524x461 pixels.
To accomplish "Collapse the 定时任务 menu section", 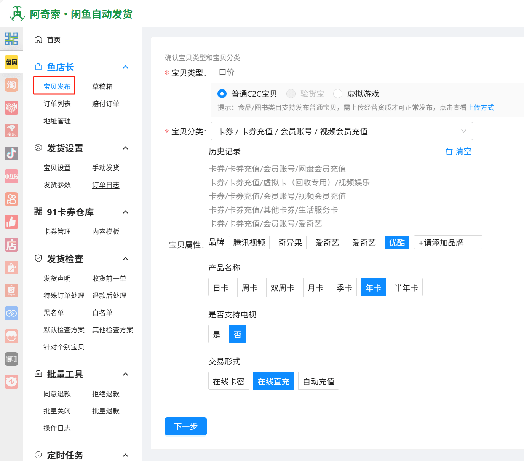I will click(125, 455).
